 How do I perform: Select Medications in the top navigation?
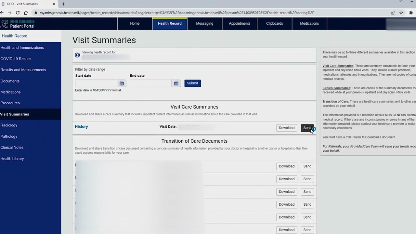(x=309, y=23)
